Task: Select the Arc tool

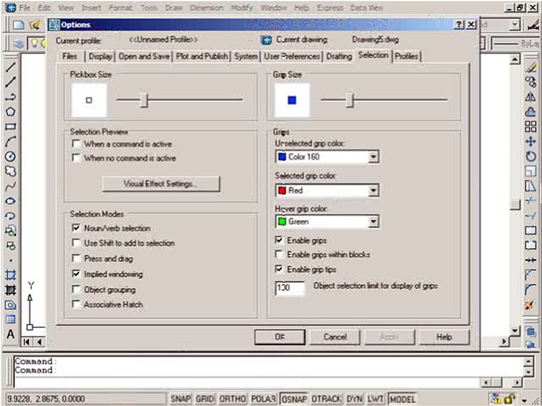Action: coord(10,141)
